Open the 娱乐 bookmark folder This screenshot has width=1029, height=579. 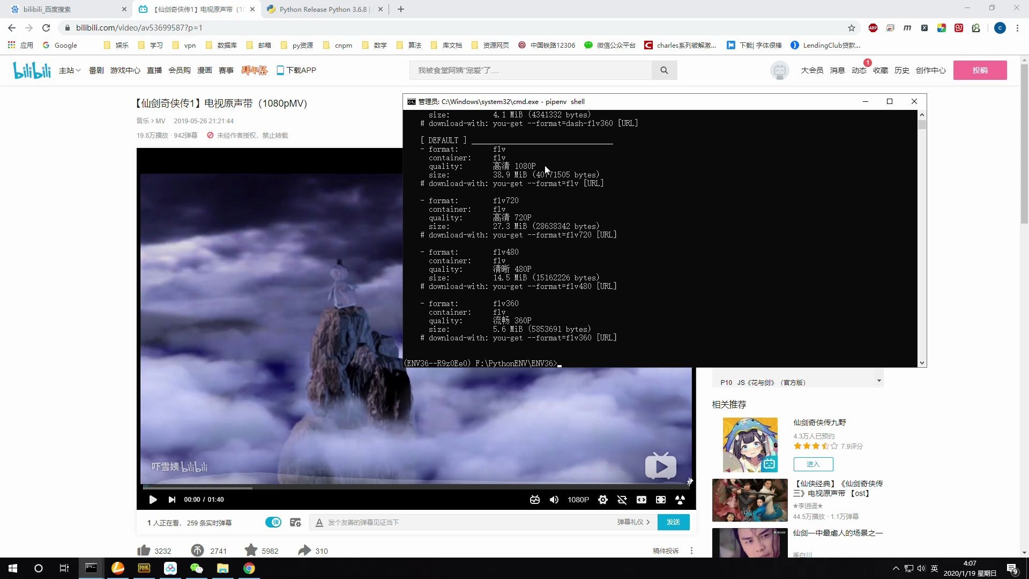coord(116,45)
